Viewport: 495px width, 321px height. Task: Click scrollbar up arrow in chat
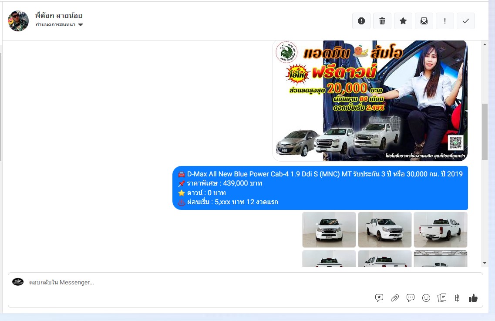pyautogui.click(x=485, y=44)
